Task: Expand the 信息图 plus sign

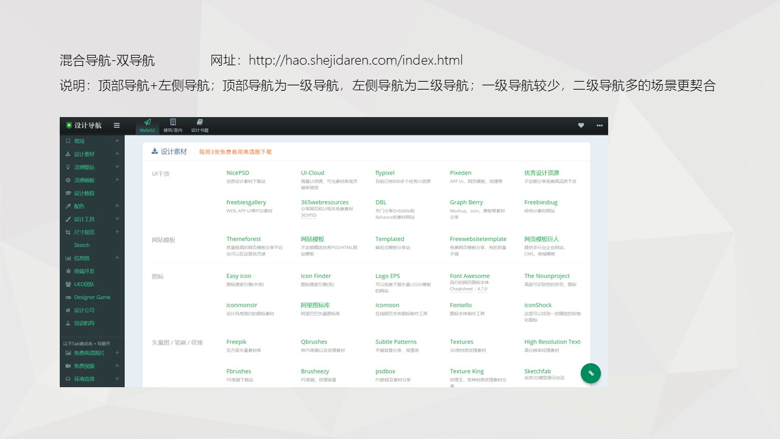Action: pos(118,258)
